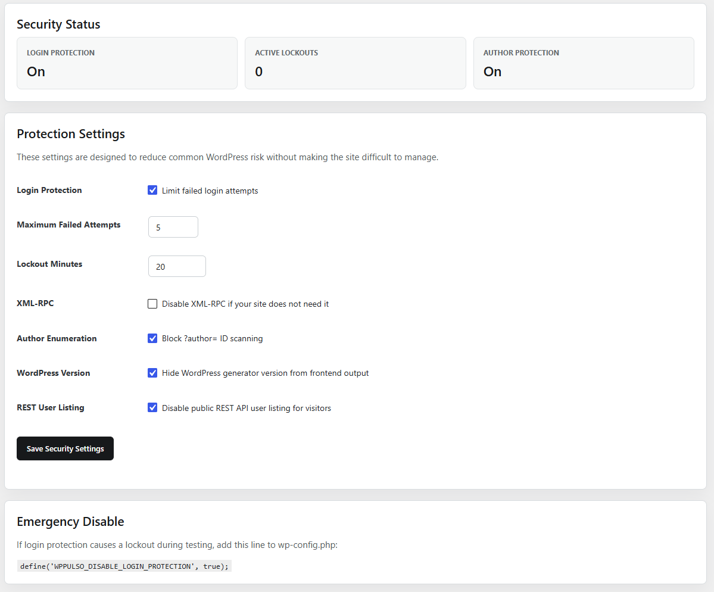Uncheck Limit failed login attempts checkbox

tap(152, 191)
